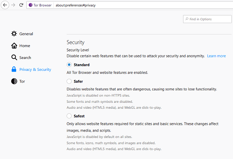Click the 'Some fonts and math symbols are disabled' text

point(100,102)
